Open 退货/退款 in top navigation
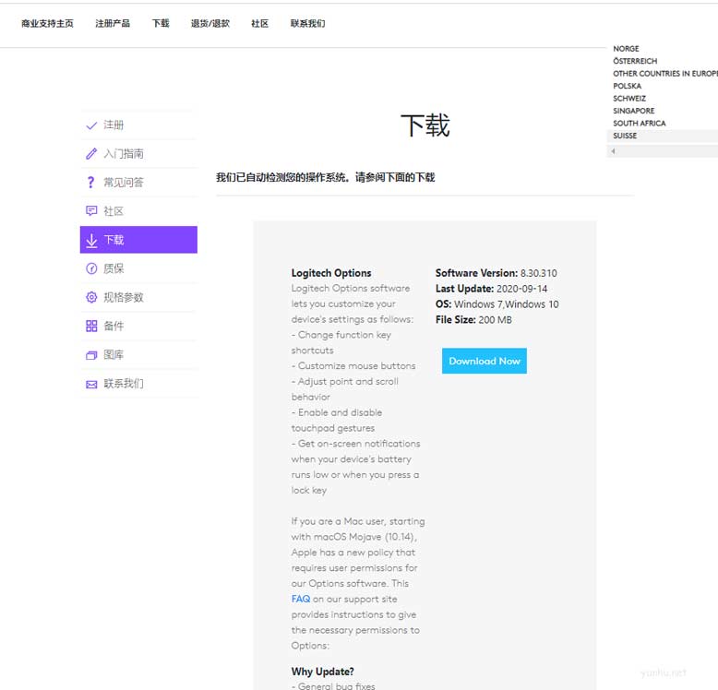This screenshot has width=718, height=690. point(210,23)
